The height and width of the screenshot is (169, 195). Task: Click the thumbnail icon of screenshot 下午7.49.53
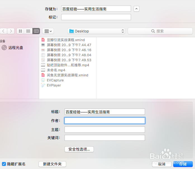click(x=43, y=60)
